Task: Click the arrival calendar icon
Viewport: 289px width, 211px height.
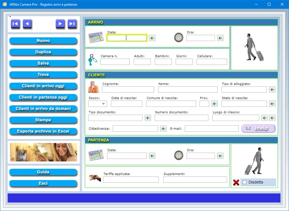Action: click(x=96, y=37)
